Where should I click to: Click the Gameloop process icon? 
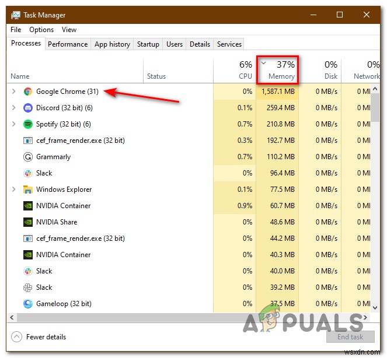(x=28, y=304)
